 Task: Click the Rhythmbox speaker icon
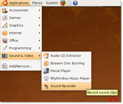click(46, 78)
